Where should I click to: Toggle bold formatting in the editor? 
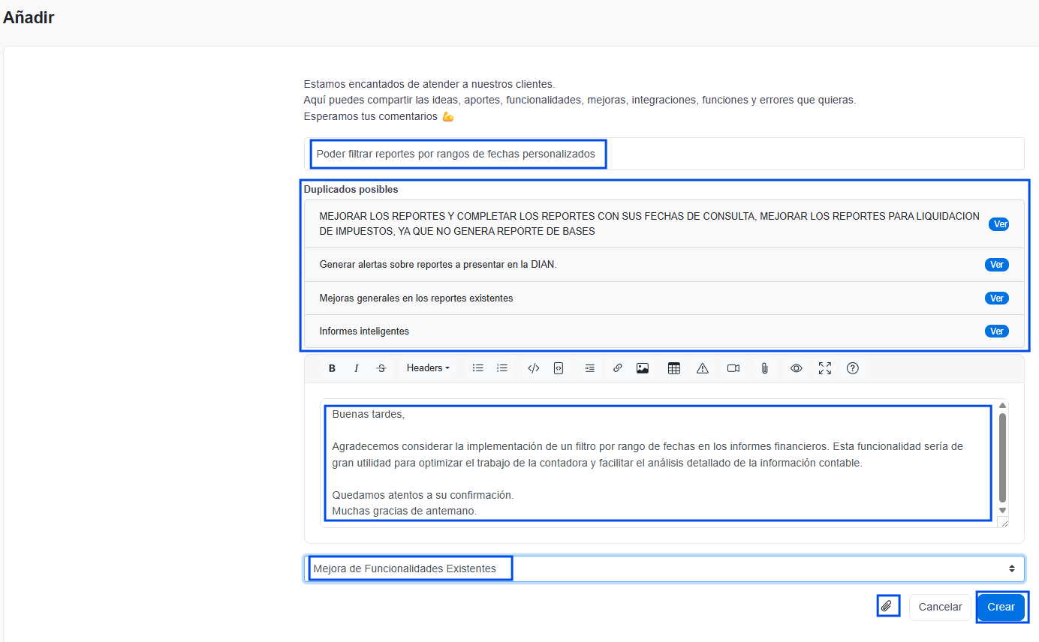(x=332, y=368)
